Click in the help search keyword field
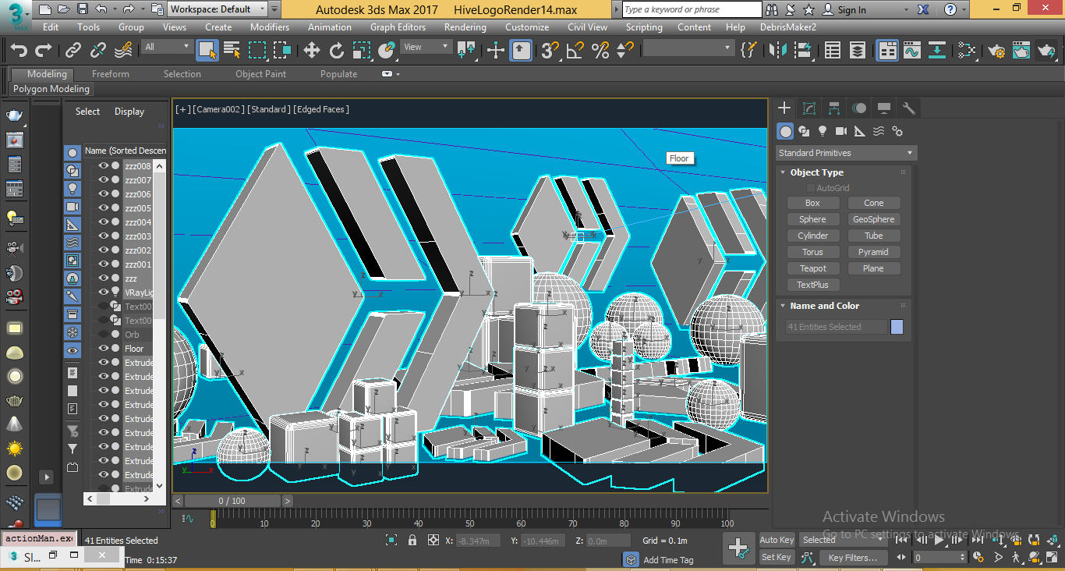The width and height of the screenshot is (1065, 571). (x=692, y=9)
